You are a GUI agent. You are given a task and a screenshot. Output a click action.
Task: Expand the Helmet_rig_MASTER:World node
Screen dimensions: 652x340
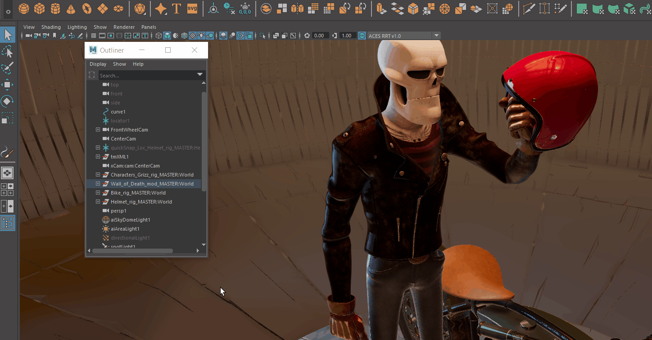(98, 202)
